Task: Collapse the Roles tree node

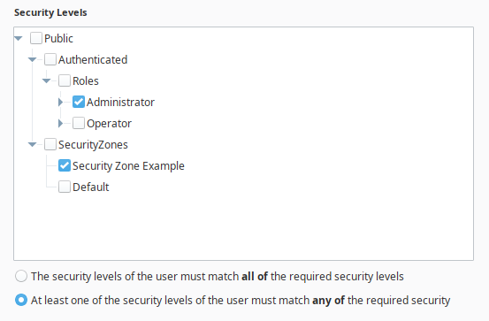Action: point(47,80)
